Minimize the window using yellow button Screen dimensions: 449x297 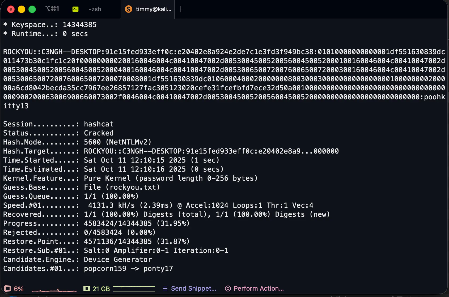(22, 10)
